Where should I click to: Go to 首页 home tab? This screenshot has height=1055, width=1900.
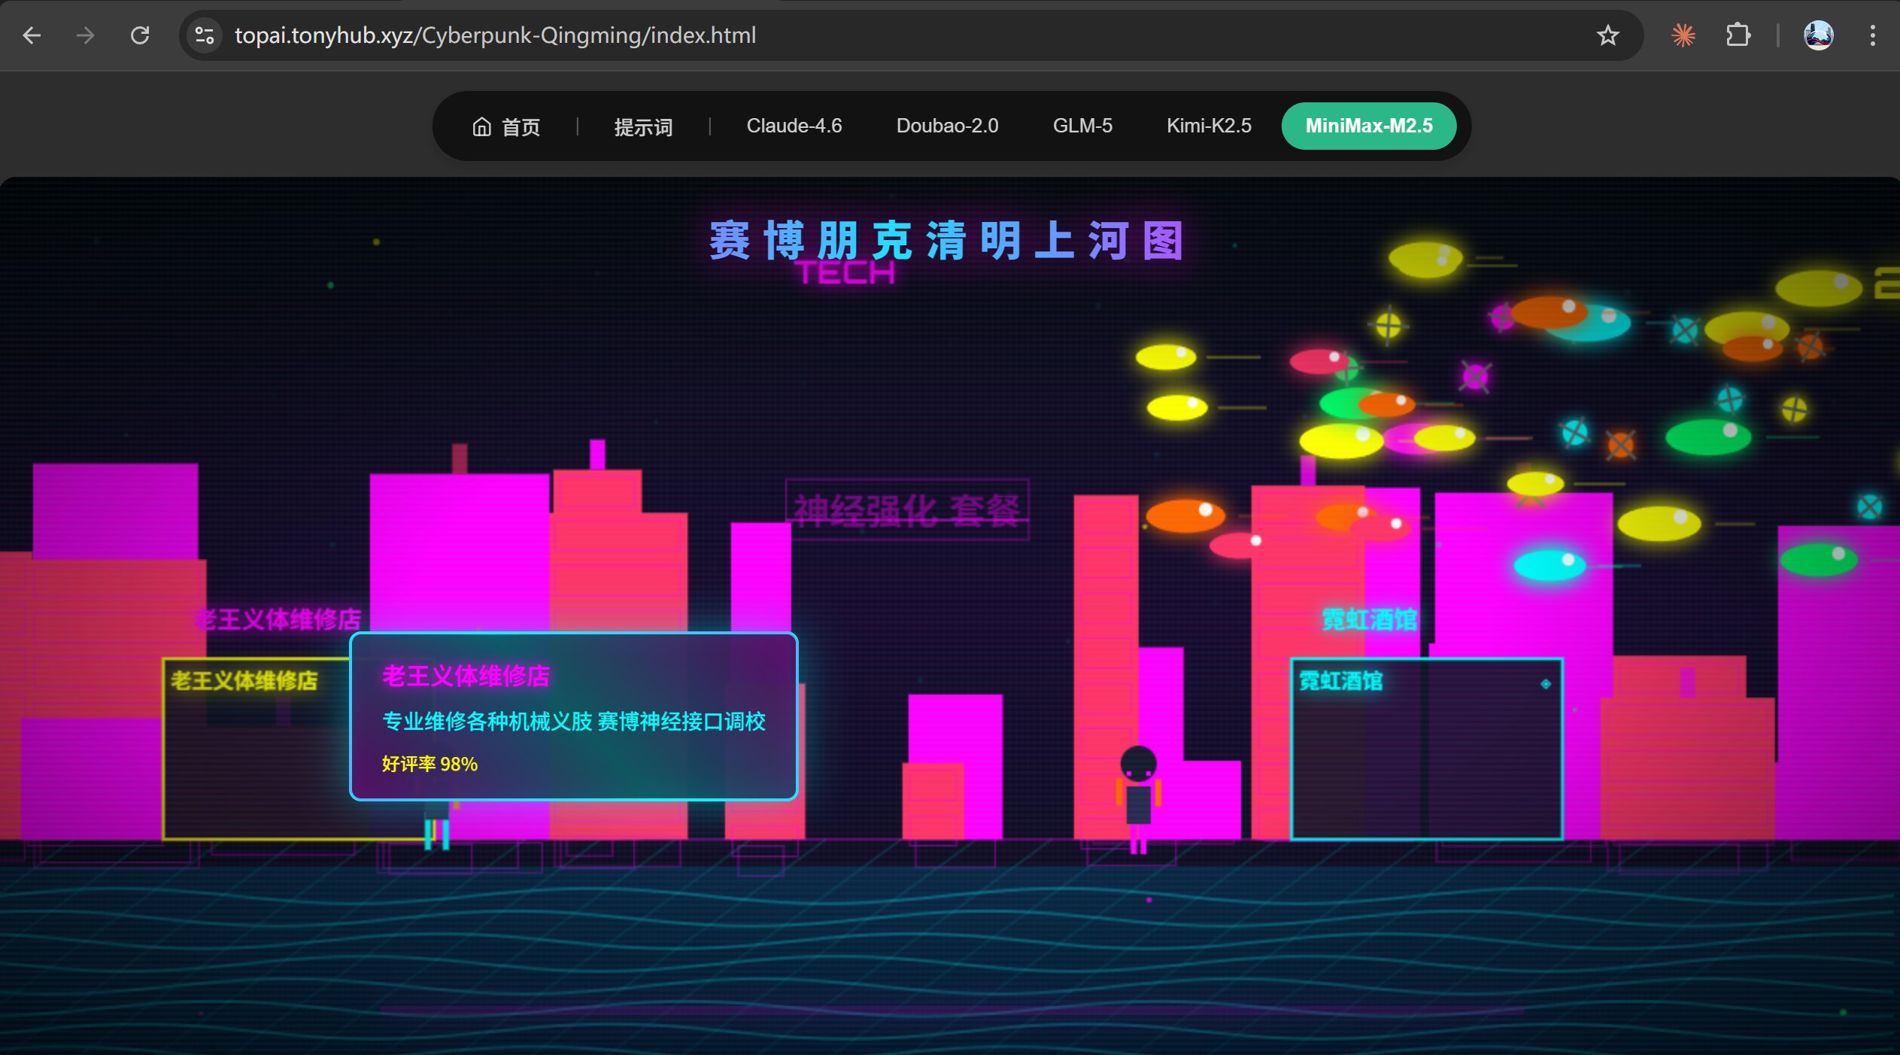[x=506, y=126]
